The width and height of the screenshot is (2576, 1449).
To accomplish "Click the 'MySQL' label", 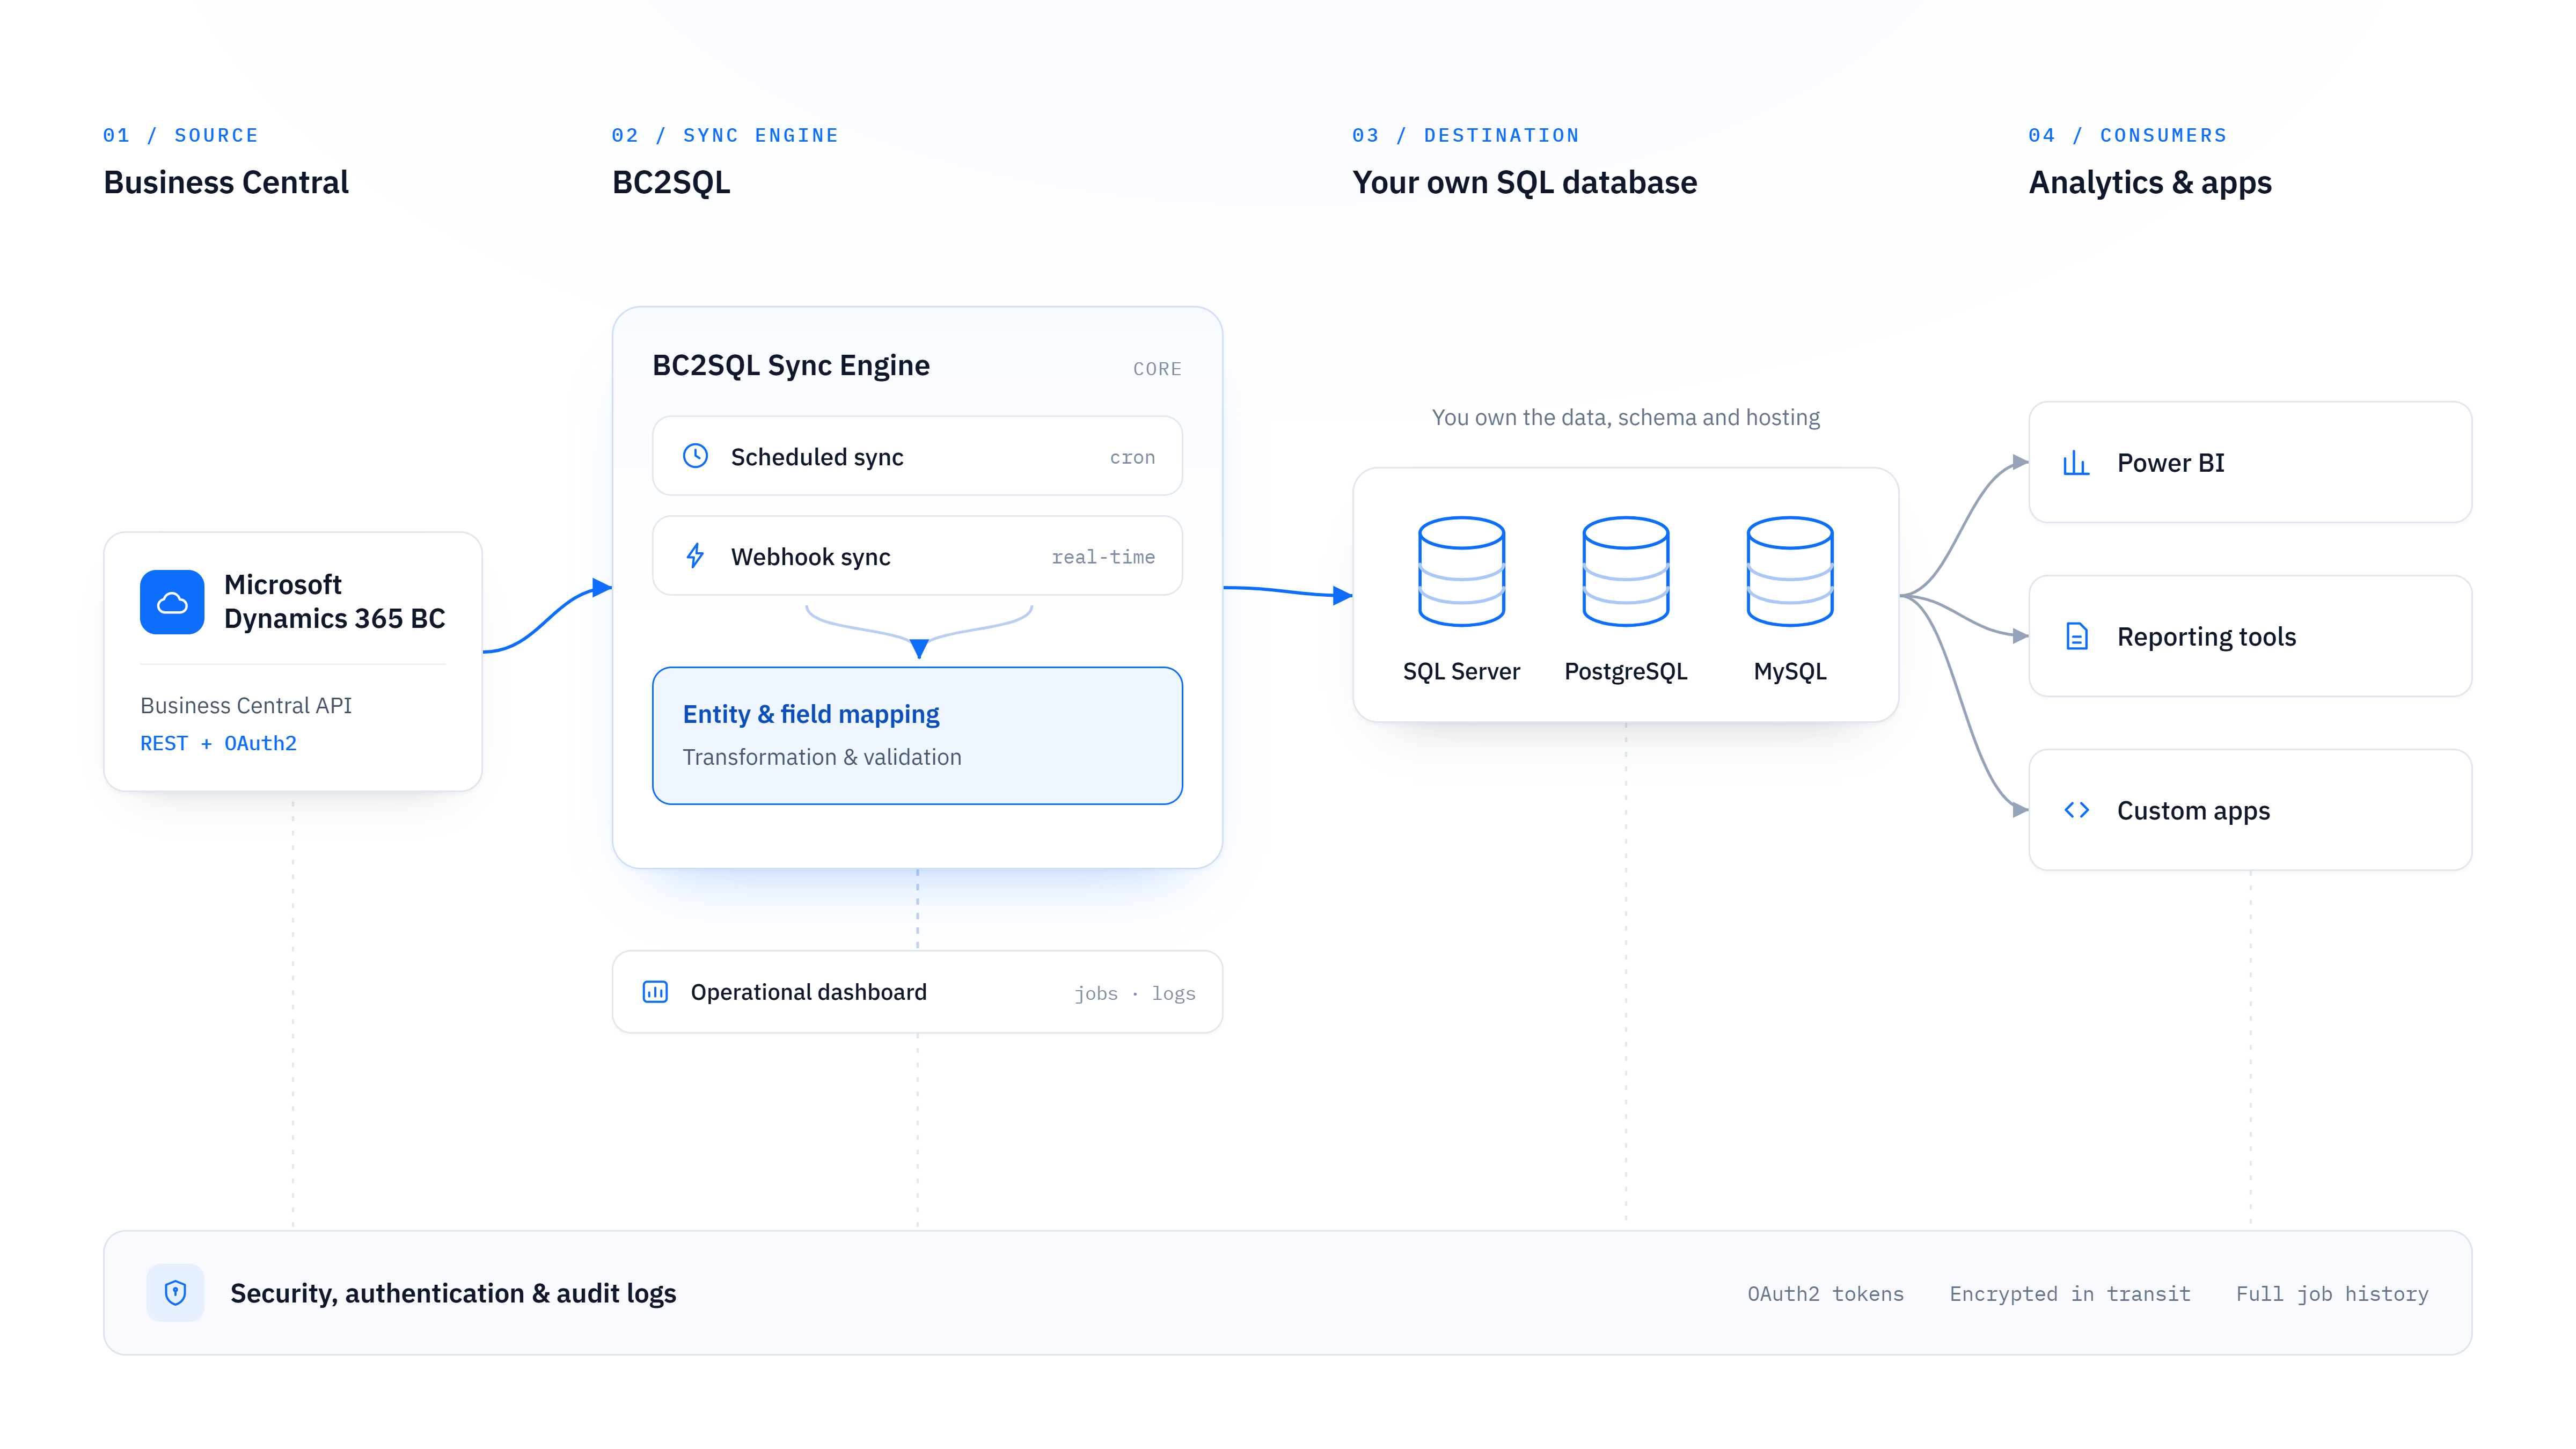I will (1790, 672).
